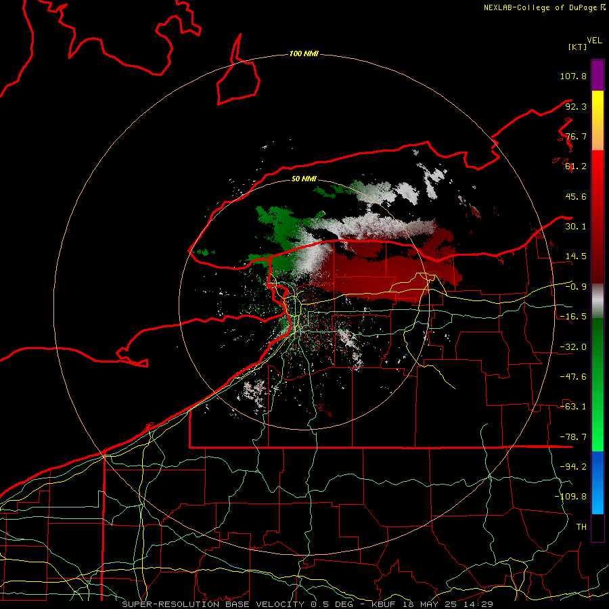Click the TH legend label

pos(581,527)
